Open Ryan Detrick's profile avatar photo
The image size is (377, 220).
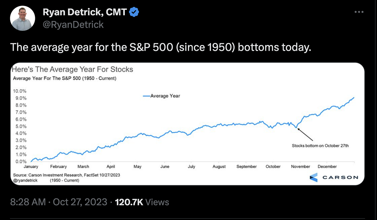click(23, 18)
